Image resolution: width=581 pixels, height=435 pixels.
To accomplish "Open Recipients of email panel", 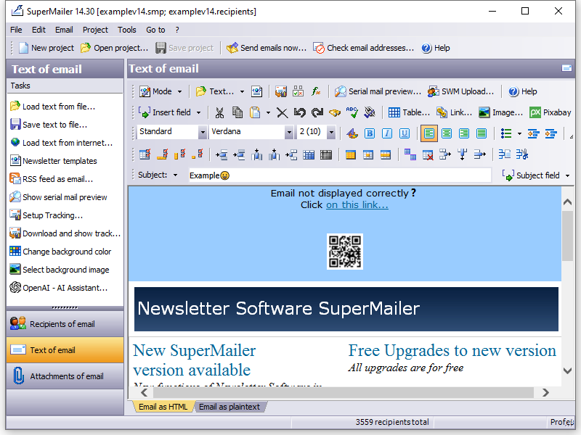I will click(x=65, y=324).
